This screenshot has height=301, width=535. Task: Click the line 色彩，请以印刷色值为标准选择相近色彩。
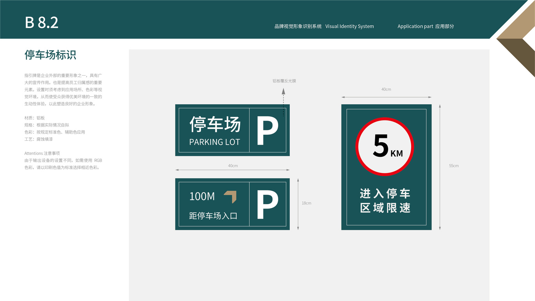tap(63, 167)
